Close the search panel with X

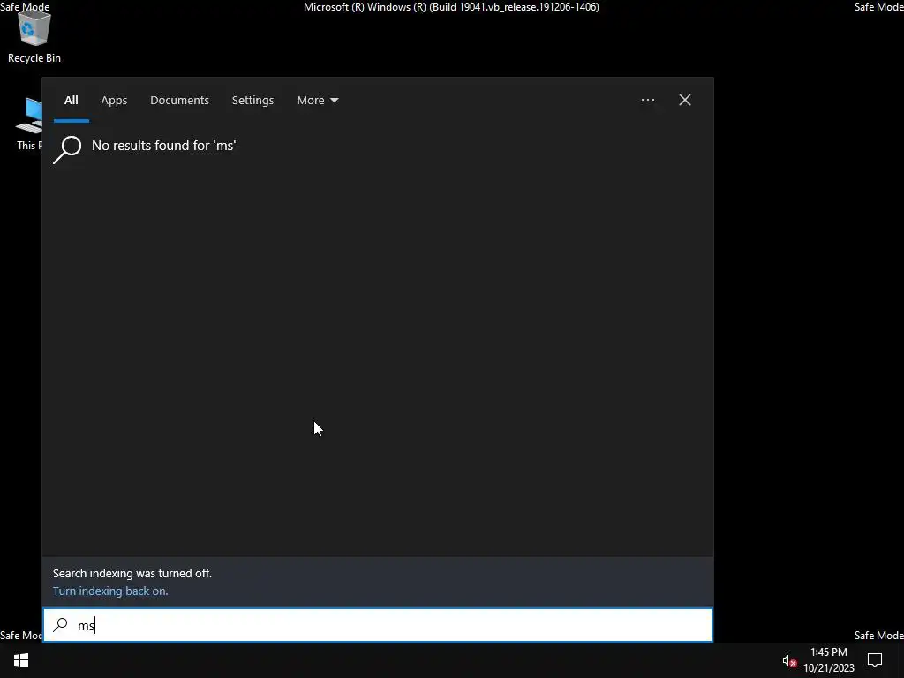[685, 100]
